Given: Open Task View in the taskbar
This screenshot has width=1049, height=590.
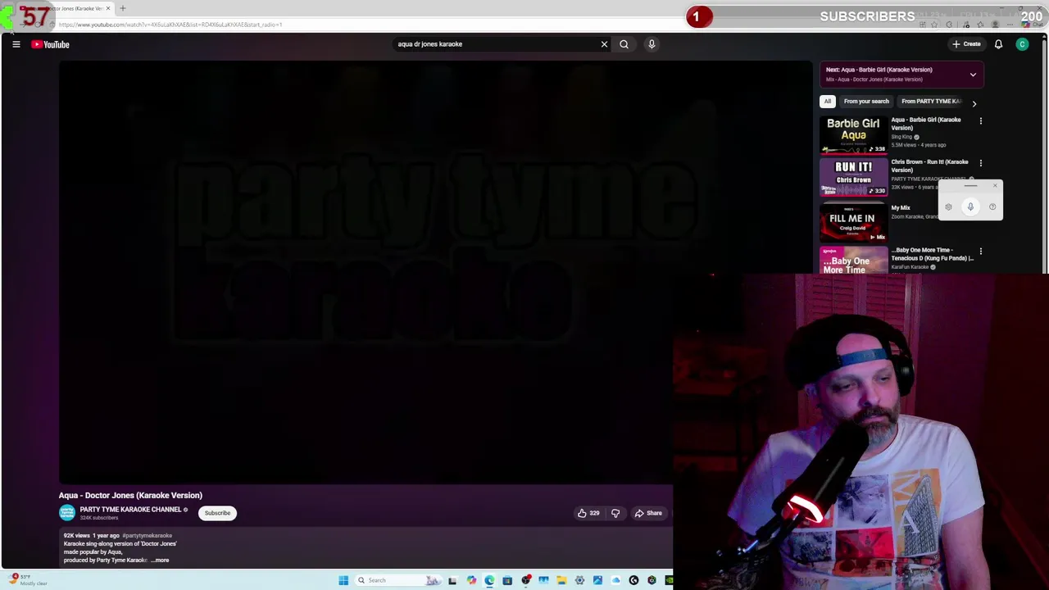Looking at the screenshot, I should tap(452, 580).
